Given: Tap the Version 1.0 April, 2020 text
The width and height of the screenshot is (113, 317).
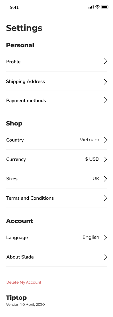Looking at the screenshot, I should click(x=25, y=305).
